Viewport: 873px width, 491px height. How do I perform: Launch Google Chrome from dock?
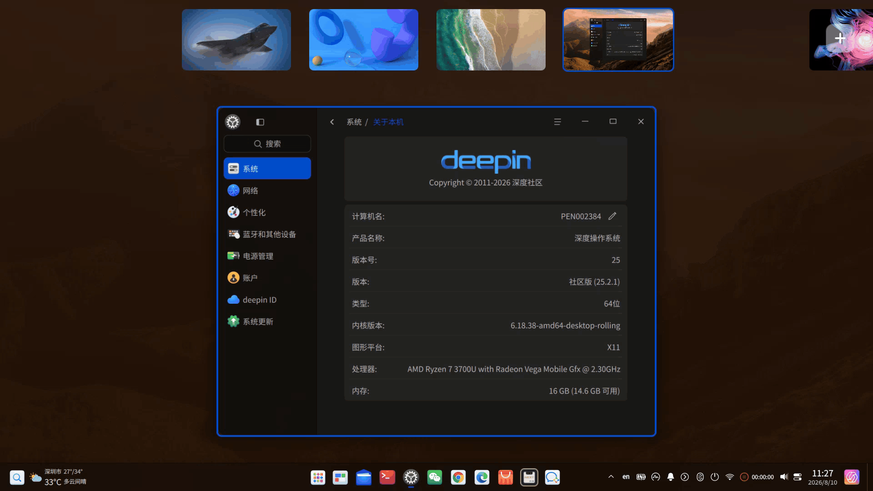coord(458,477)
